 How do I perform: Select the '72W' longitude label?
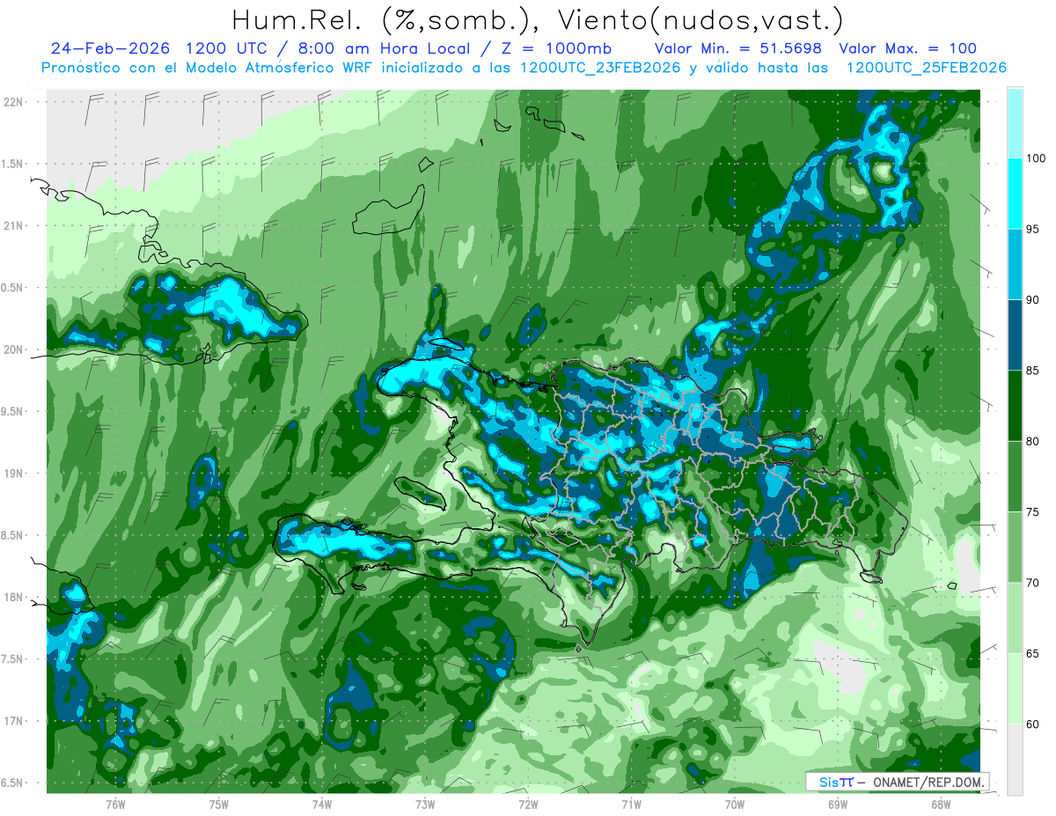click(x=528, y=805)
